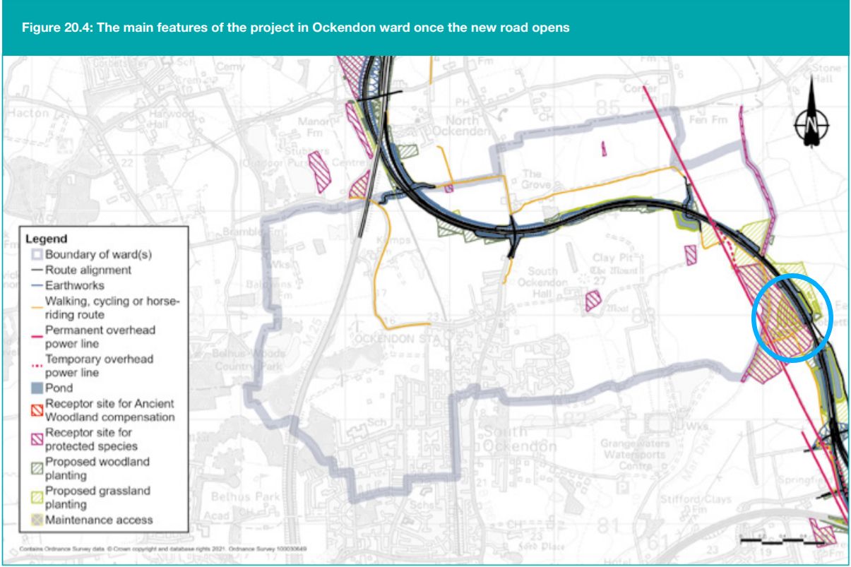
Task: Click the Boundary of ward(s) legend swatch
Action: click(37, 254)
